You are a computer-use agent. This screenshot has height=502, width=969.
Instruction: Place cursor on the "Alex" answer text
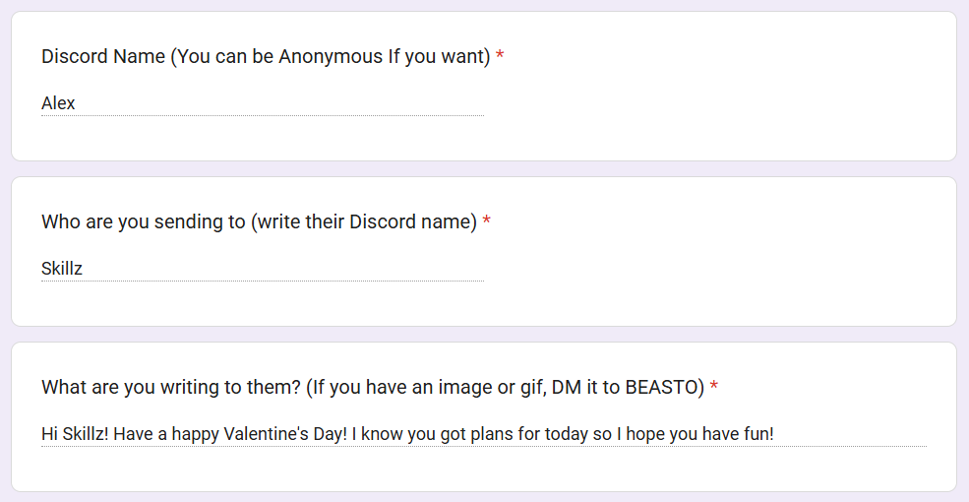click(58, 103)
